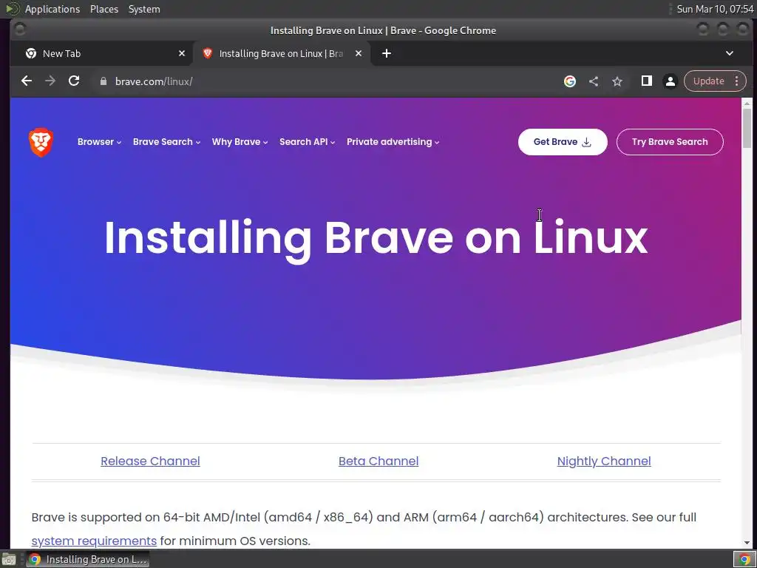Image resolution: width=757 pixels, height=568 pixels.
Task: Click the page vertical scrollbar thumb
Action: pos(747,128)
